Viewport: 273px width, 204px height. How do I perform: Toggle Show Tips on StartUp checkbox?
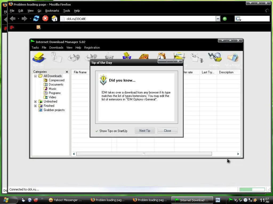pyautogui.click(x=97, y=131)
